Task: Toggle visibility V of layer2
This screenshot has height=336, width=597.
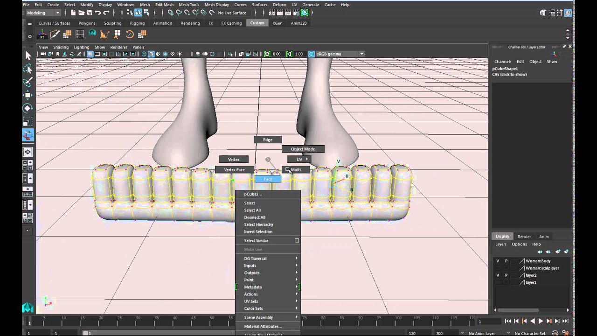Action: [x=498, y=275]
